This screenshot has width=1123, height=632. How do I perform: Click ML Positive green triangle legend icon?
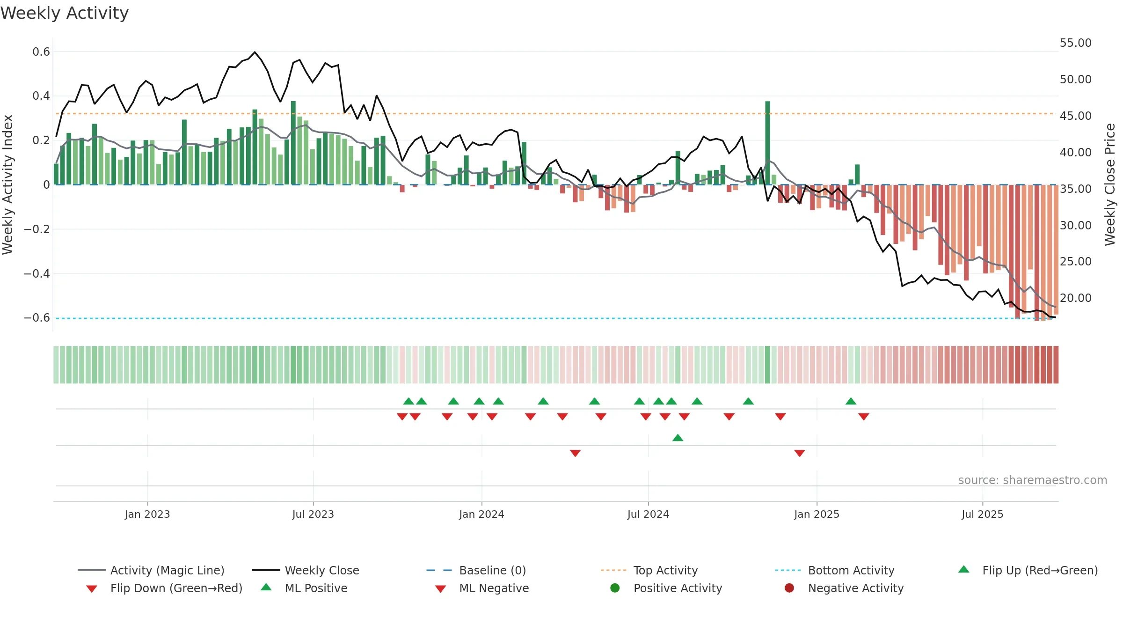pyautogui.click(x=266, y=587)
